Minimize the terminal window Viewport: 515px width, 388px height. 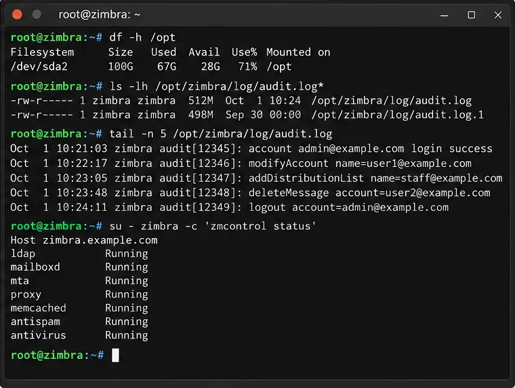444,15
